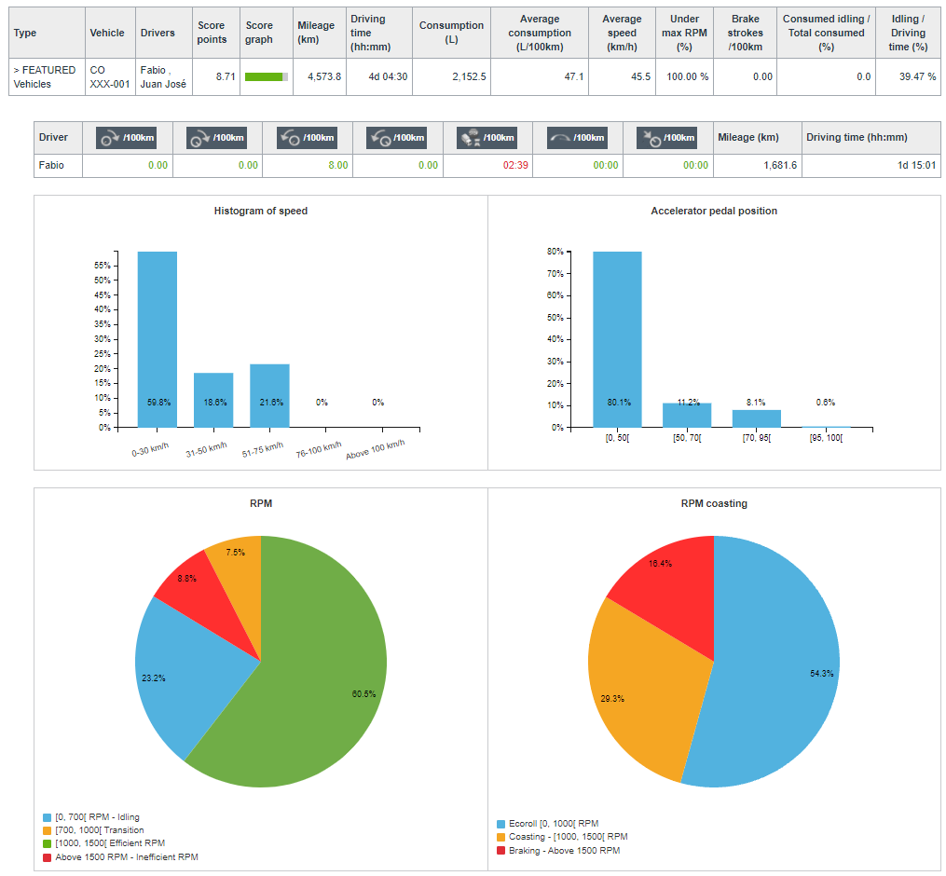
Task: Click red swatch for Braking - Above 1500 RPM
Action: (500, 851)
